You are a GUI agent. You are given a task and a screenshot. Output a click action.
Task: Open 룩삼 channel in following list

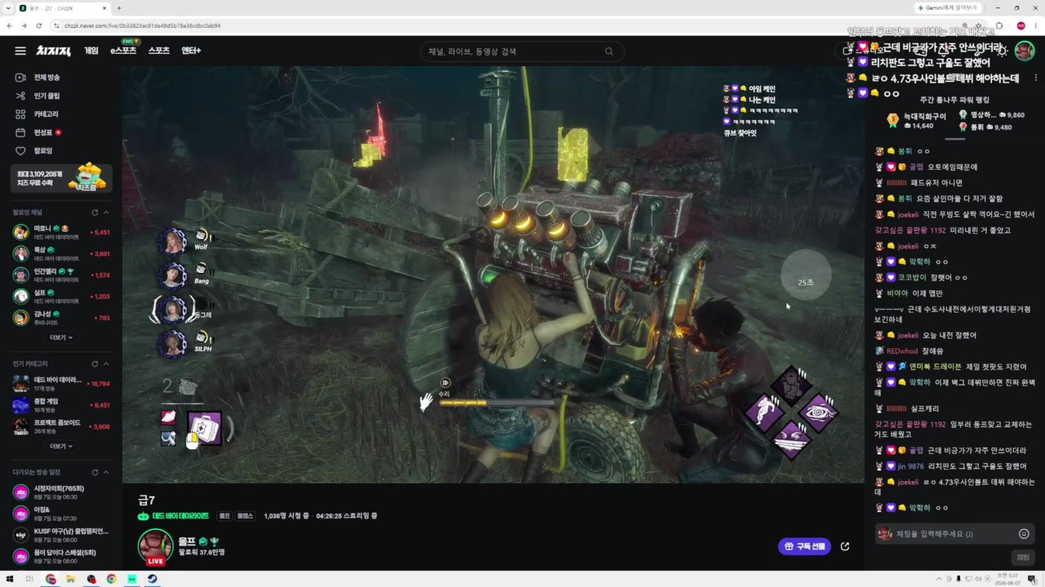pyautogui.click(x=61, y=254)
